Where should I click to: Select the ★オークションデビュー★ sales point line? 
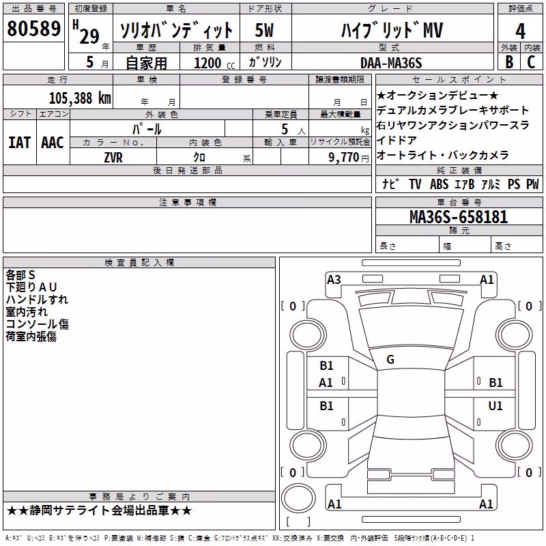click(437, 95)
